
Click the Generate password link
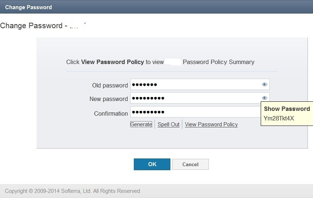(141, 124)
